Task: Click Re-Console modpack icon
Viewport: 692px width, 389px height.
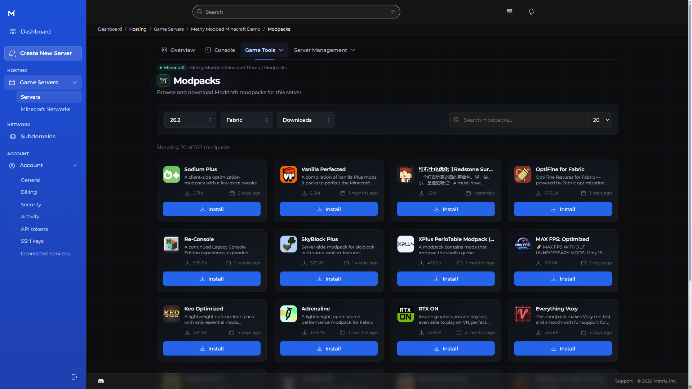Action: 172,244
